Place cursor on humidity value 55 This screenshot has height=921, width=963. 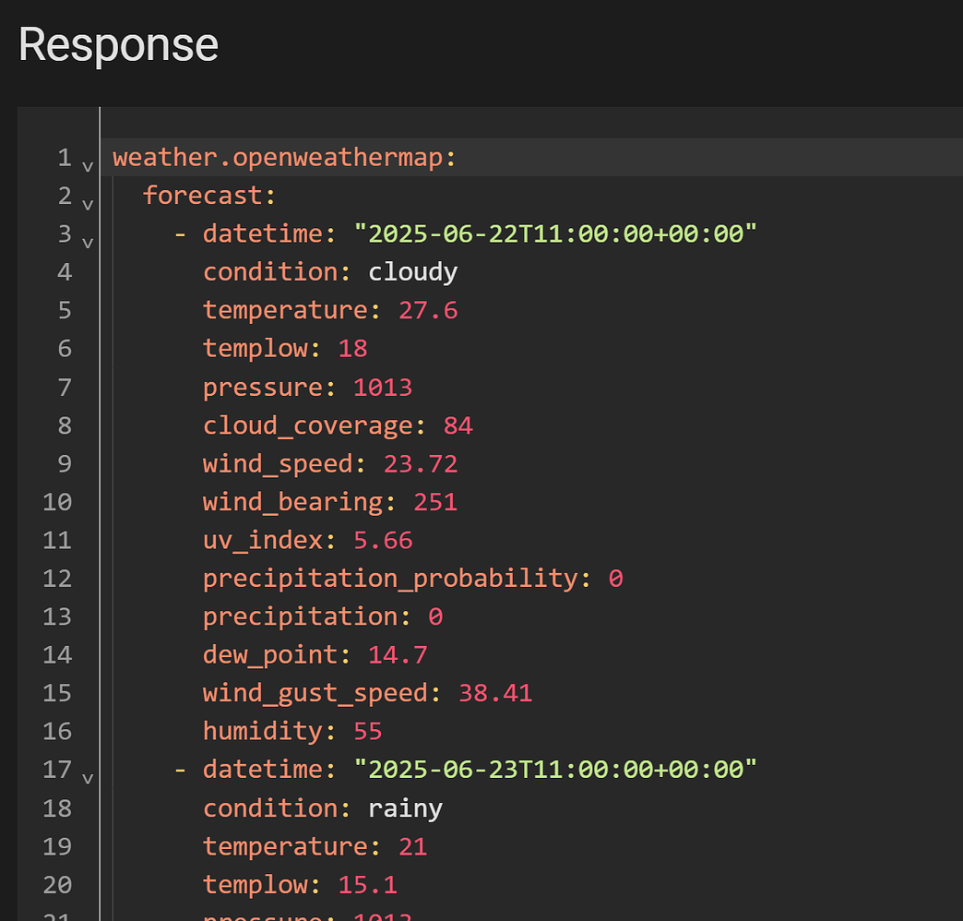[368, 732]
